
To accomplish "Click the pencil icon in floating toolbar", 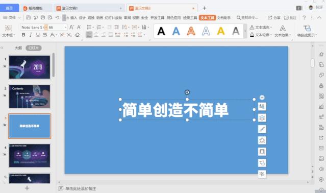I will click(262, 129).
